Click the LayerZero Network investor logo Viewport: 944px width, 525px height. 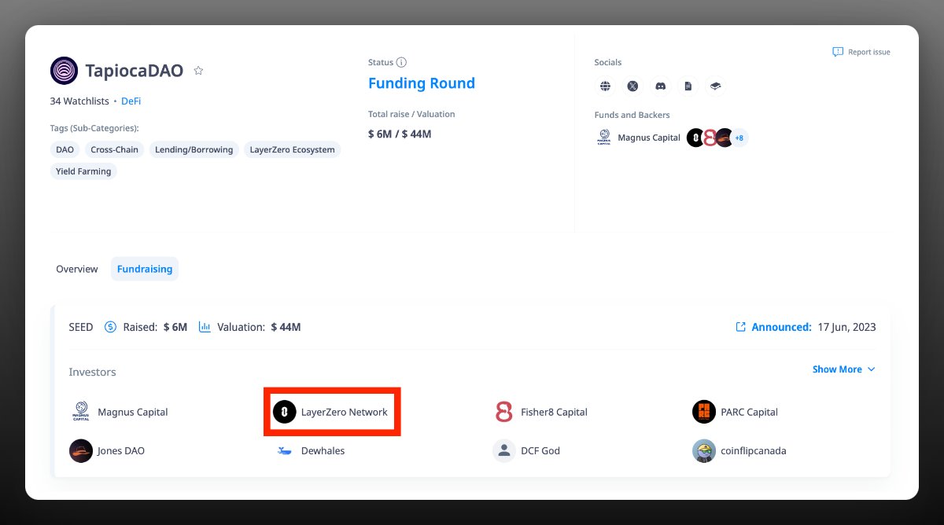284,412
